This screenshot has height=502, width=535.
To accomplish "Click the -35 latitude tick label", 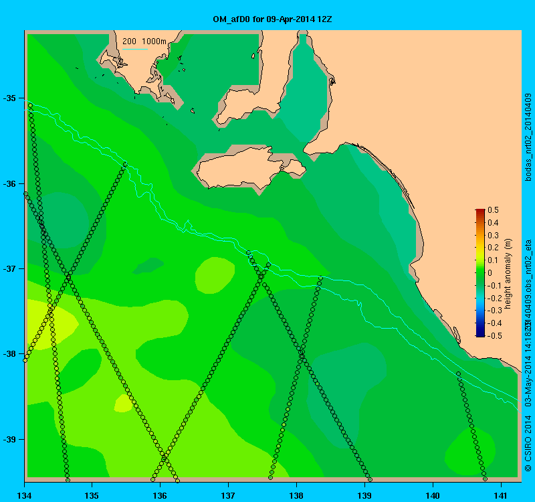I will pos(9,98).
